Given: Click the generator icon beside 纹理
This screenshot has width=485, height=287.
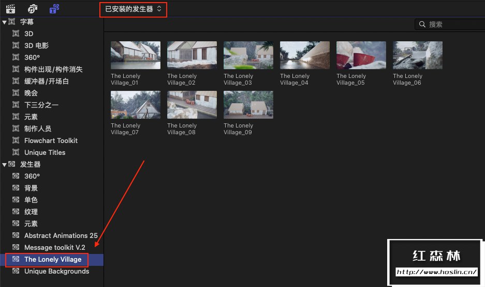Looking at the screenshot, I should (16, 212).
